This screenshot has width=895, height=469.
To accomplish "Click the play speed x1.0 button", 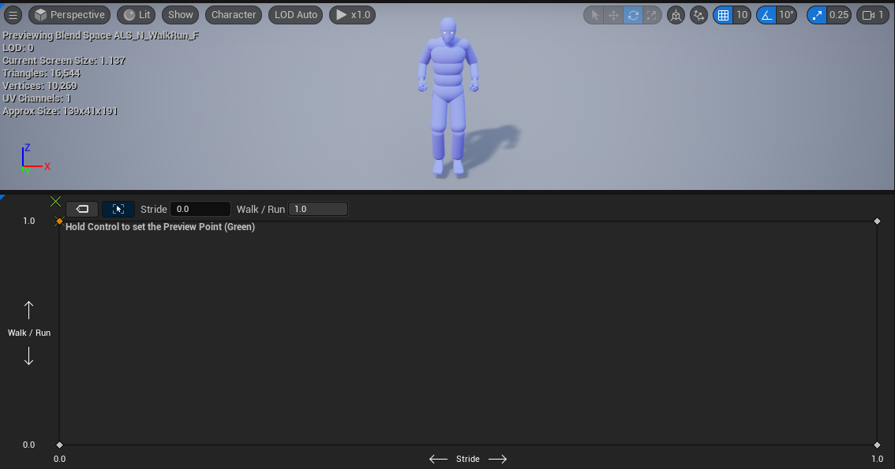I will pos(353,15).
